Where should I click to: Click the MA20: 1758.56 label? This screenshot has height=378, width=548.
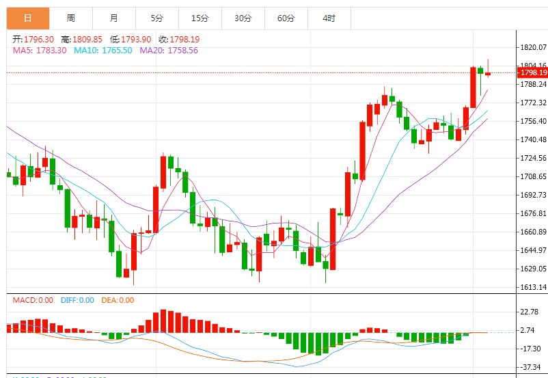[169, 51]
